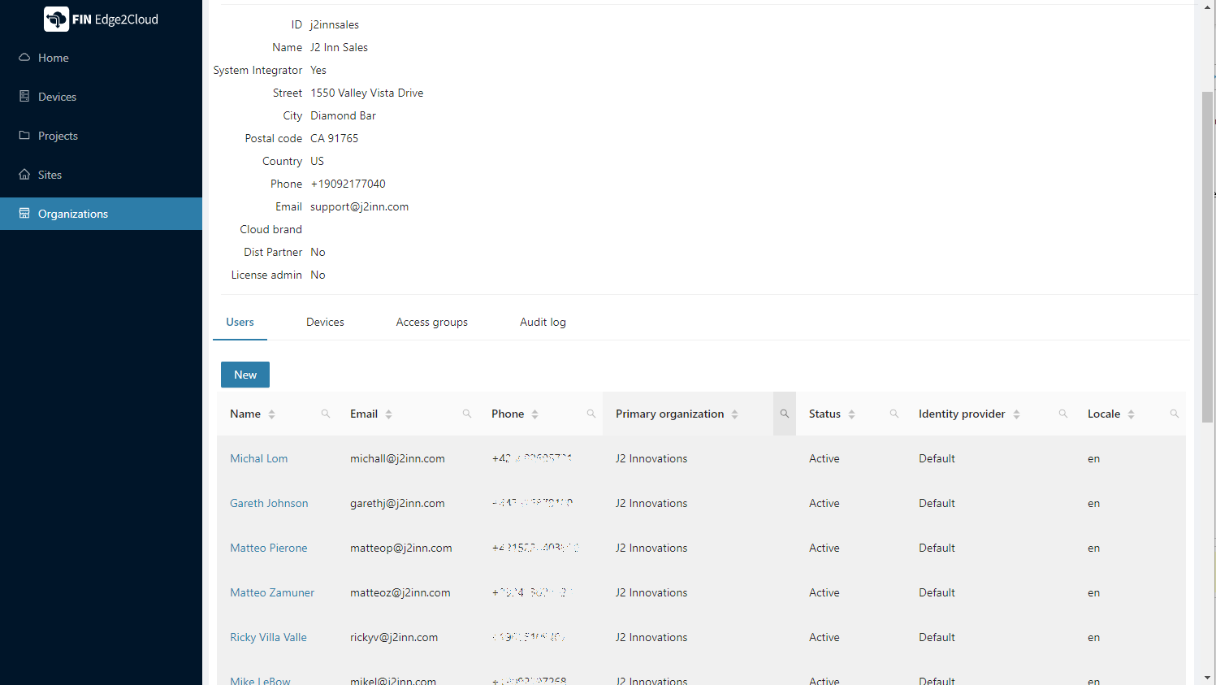Click Active status in Gareth Johnson row
The width and height of the screenshot is (1216, 685).
pyautogui.click(x=824, y=503)
